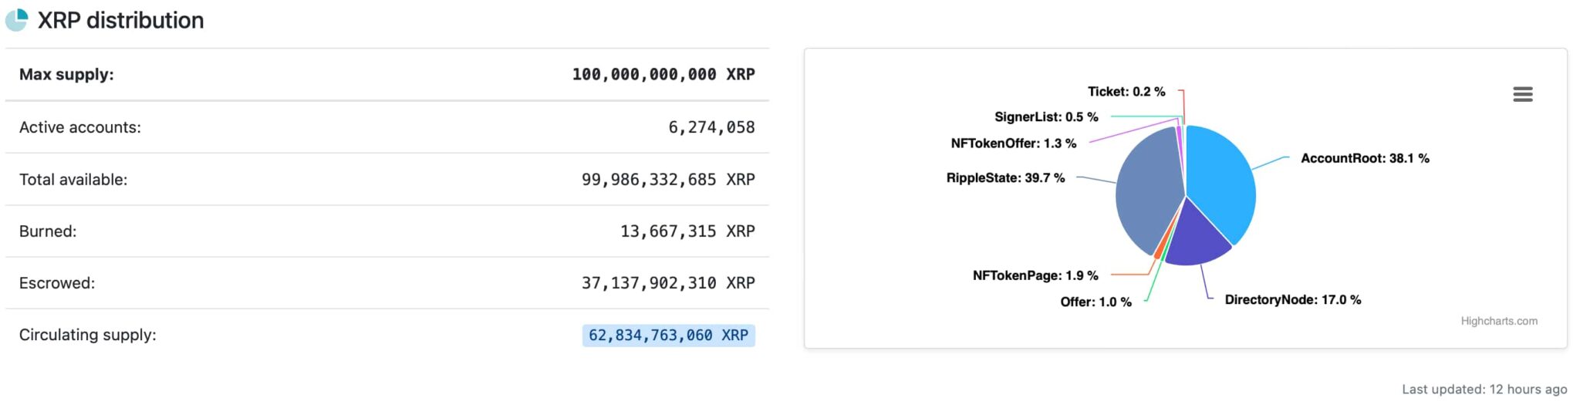
Task: Click the NFTokenPage: 1.9 % label
Action: pos(1035,275)
